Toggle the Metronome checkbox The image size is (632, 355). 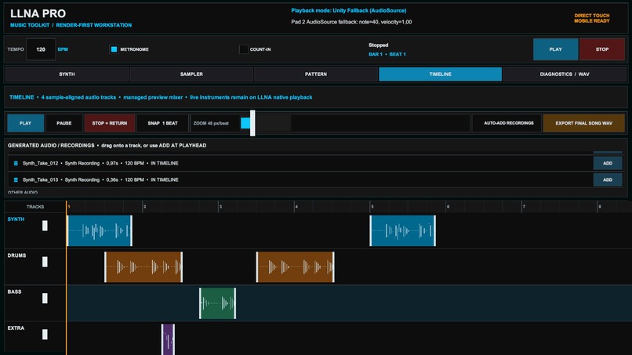pos(114,49)
